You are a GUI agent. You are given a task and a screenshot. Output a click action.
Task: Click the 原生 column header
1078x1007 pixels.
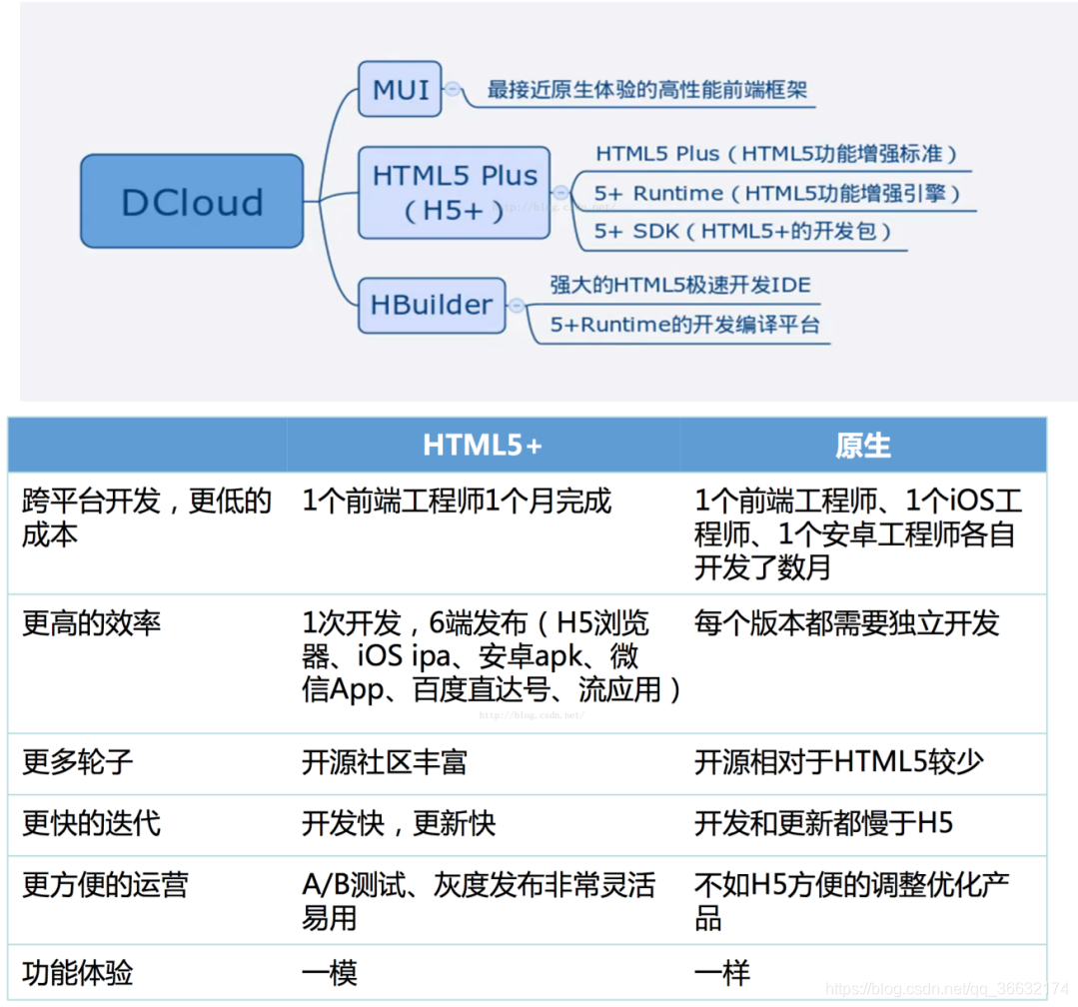pyautogui.click(x=863, y=445)
